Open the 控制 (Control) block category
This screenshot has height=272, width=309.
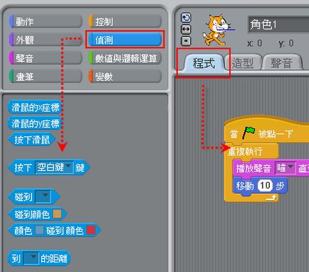coord(125,21)
